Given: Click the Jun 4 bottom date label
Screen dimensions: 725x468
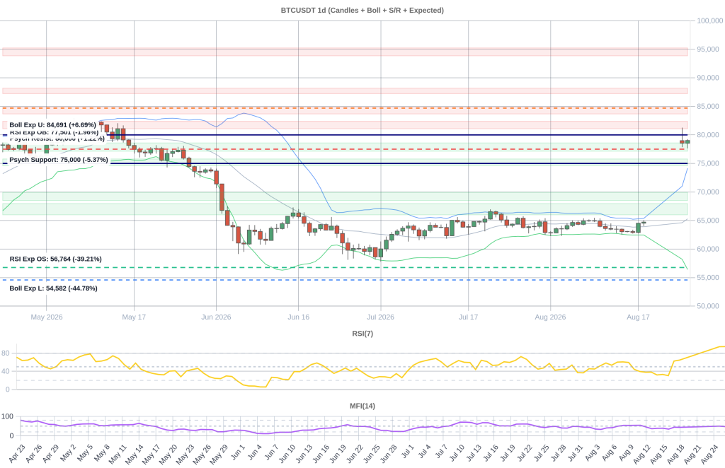Looking at the screenshot, I should coord(255,452).
